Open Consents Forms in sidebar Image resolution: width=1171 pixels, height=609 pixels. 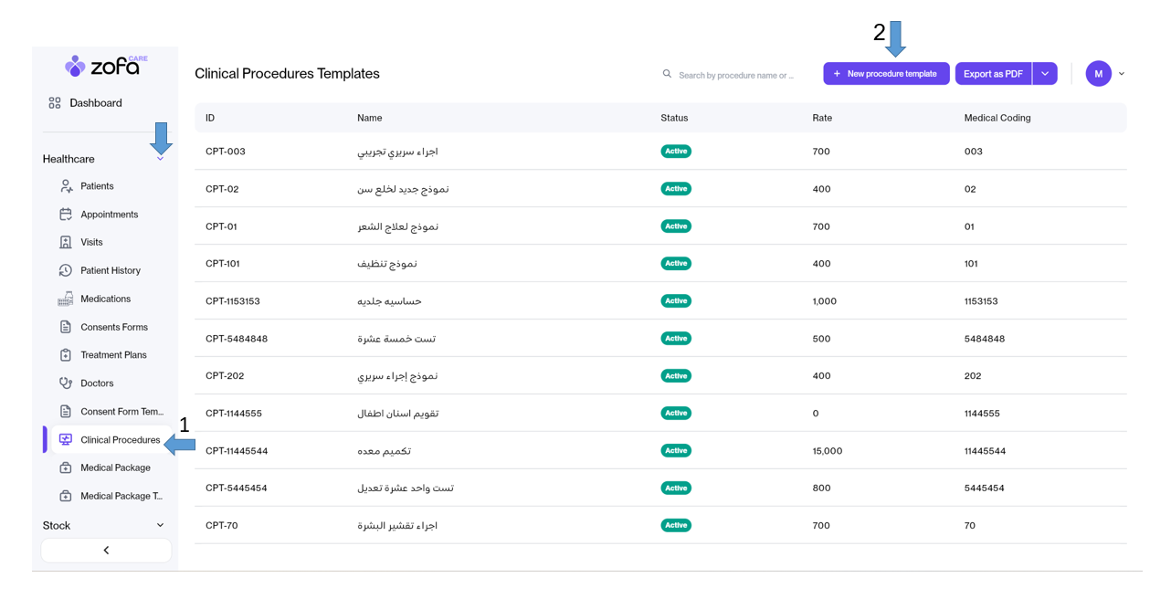coord(113,327)
